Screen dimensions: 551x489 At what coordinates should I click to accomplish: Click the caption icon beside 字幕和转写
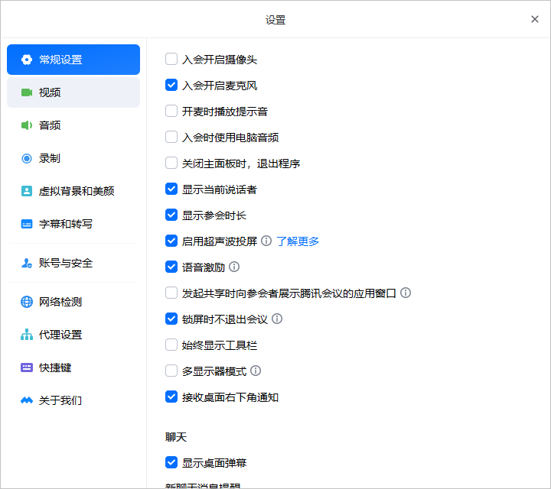coord(27,224)
